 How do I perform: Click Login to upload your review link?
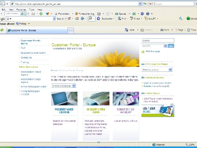click(158, 83)
